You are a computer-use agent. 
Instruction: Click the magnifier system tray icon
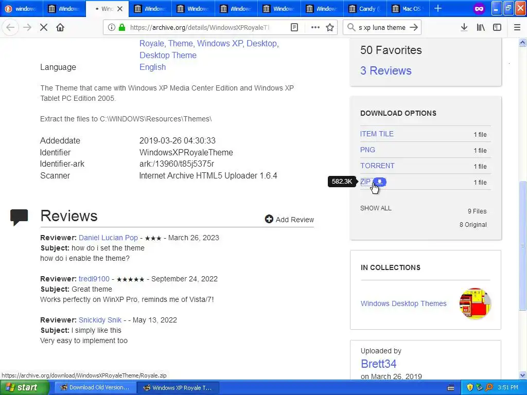tap(489, 387)
